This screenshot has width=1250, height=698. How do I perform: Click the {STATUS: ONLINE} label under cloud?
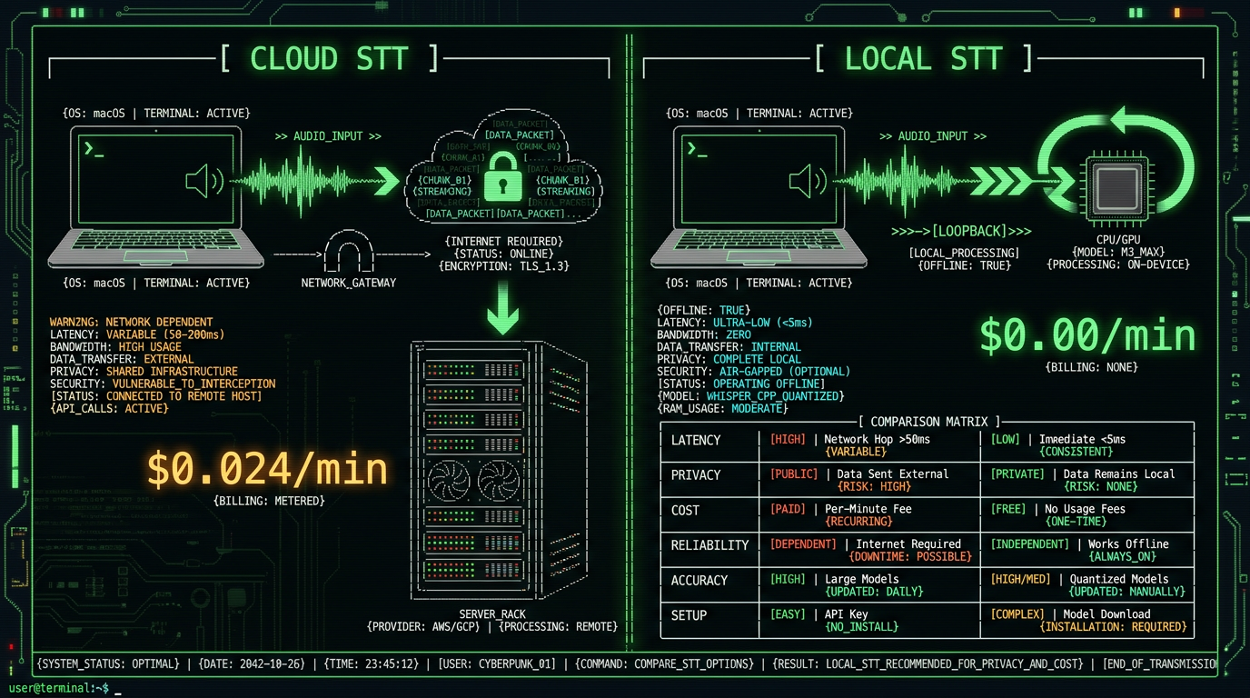pos(503,254)
